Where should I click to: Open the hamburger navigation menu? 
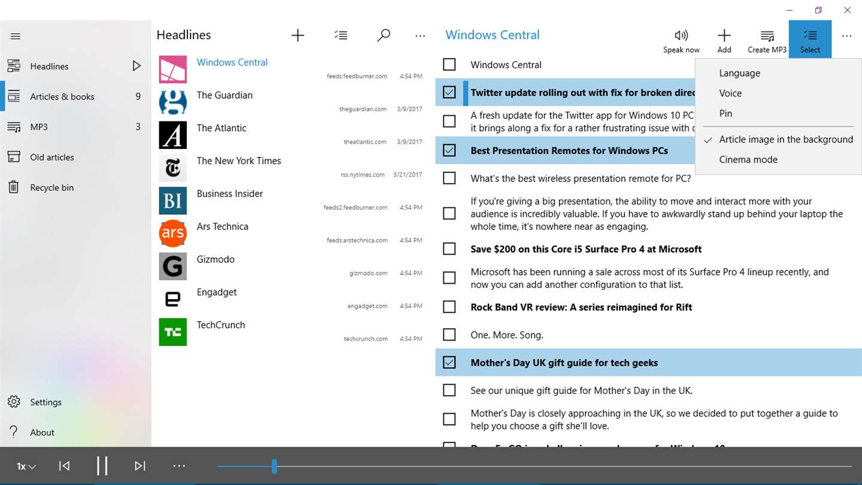[16, 36]
